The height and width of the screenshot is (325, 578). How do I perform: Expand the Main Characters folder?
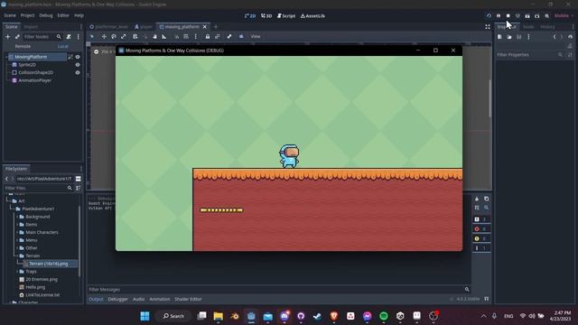17,233
